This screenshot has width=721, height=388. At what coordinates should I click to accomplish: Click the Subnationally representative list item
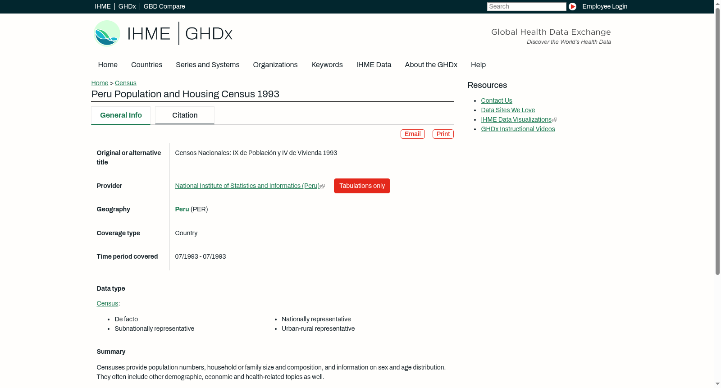(155, 329)
